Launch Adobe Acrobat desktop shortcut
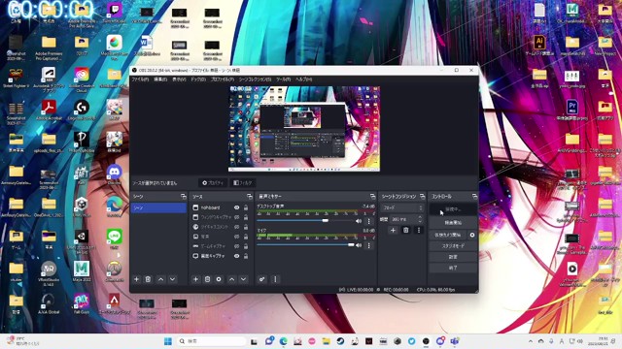 (49, 110)
